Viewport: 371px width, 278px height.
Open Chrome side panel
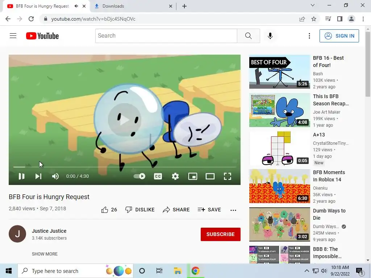340,19
